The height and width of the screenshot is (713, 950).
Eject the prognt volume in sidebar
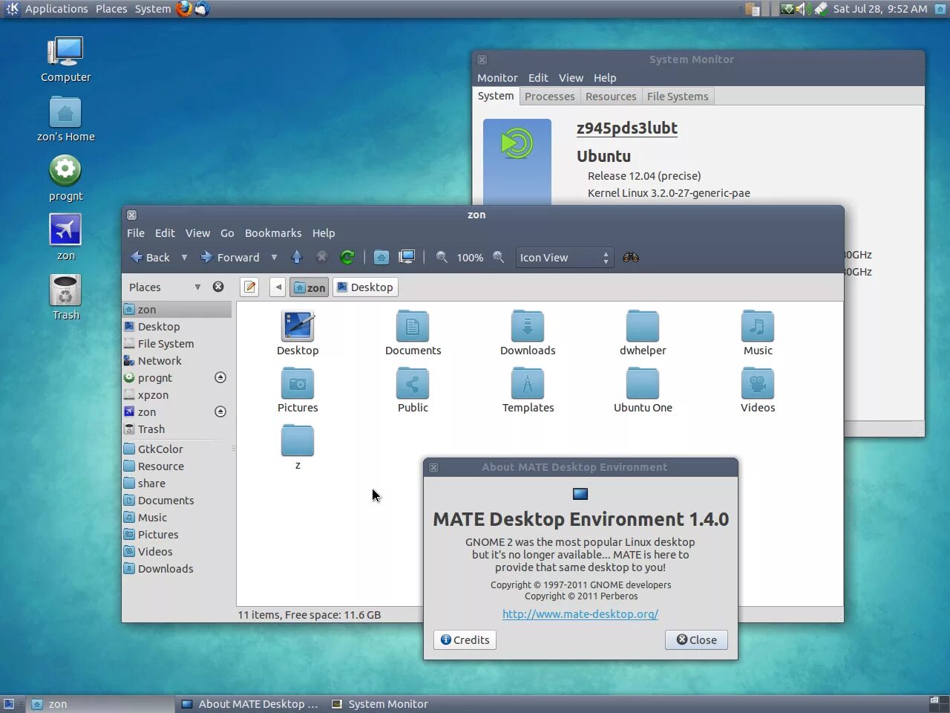(220, 377)
